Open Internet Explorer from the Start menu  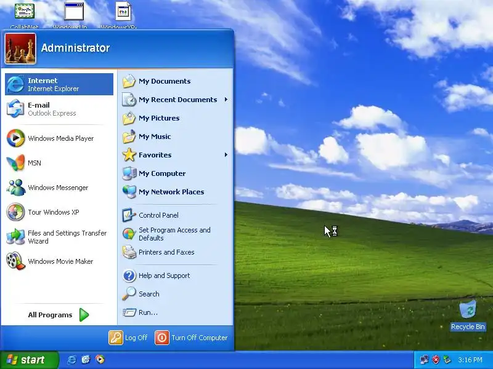click(x=59, y=84)
